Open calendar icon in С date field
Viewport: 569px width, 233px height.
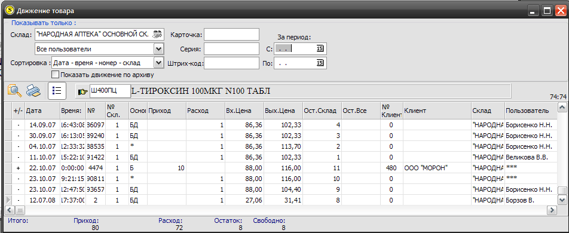pos(320,48)
